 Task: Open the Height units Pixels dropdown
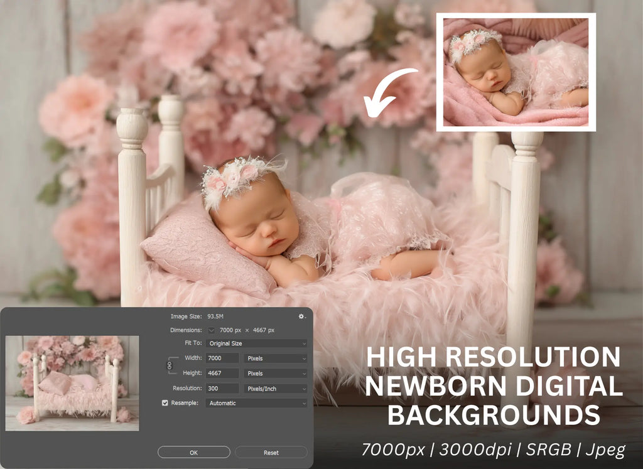[276, 374]
